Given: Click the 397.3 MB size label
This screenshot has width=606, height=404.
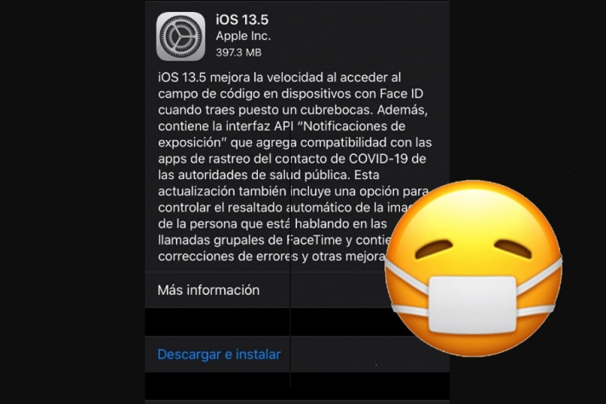Looking at the screenshot, I should pyautogui.click(x=238, y=52).
